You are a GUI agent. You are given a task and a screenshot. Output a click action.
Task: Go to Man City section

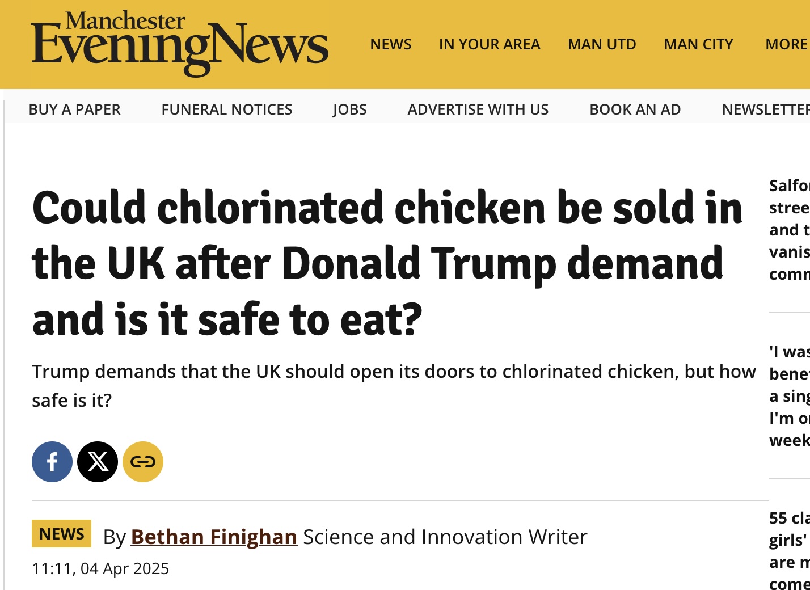click(698, 44)
